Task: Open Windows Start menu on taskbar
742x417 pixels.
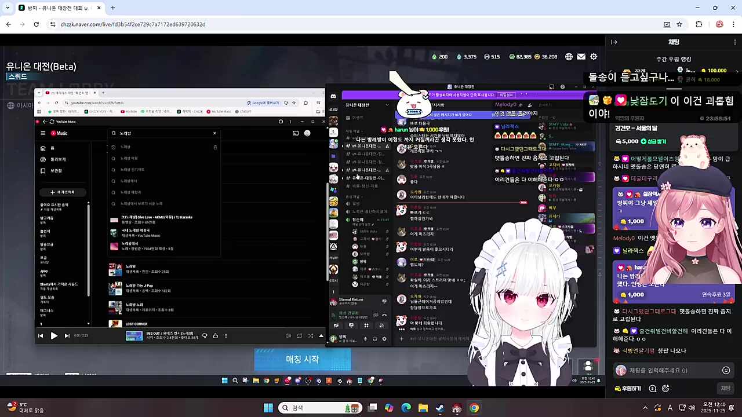Action: (x=268, y=408)
